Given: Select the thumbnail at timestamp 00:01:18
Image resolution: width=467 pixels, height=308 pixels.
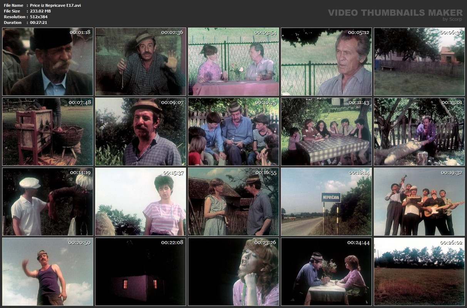Looking at the screenshot, I should 48,62.
